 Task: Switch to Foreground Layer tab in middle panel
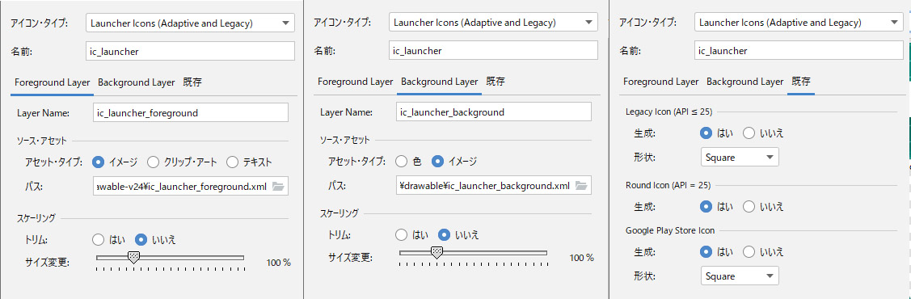(x=356, y=82)
